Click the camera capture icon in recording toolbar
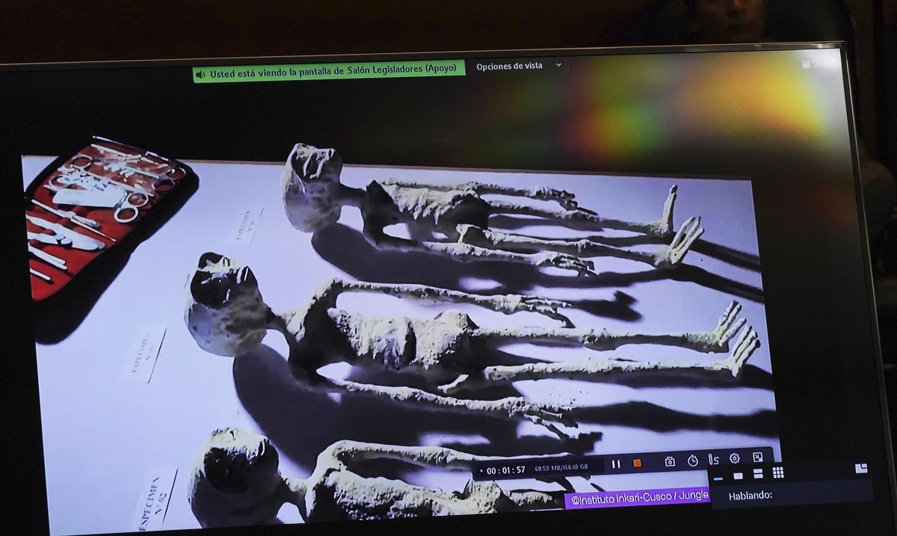897x536 pixels. pyautogui.click(x=669, y=462)
